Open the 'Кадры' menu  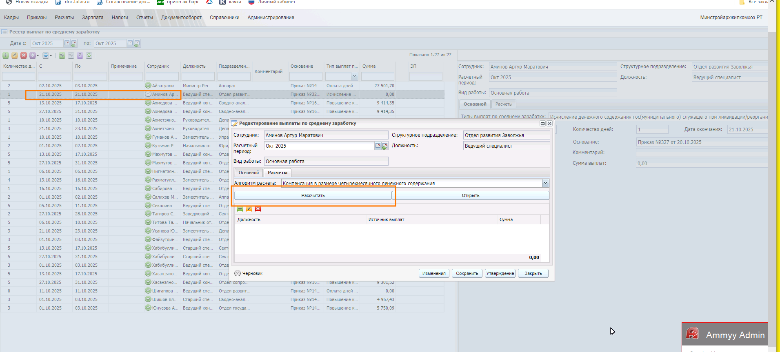(11, 18)
